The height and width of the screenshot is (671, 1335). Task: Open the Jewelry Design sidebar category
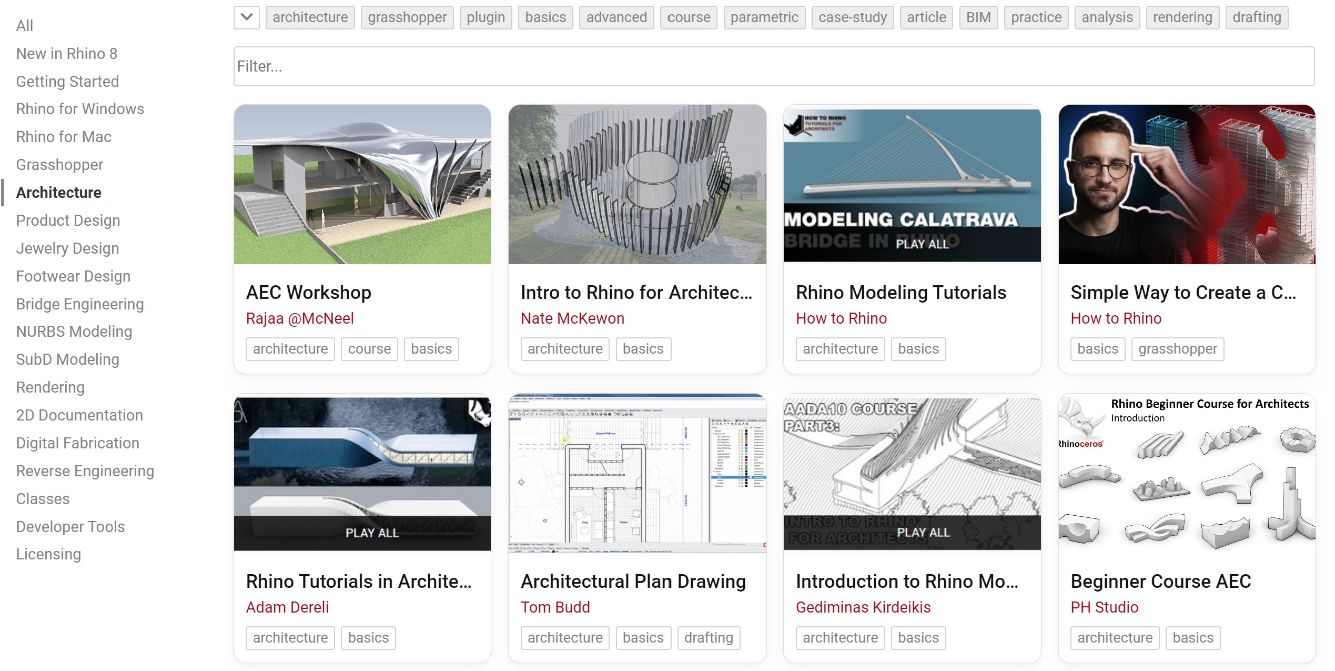click(67, 248)
